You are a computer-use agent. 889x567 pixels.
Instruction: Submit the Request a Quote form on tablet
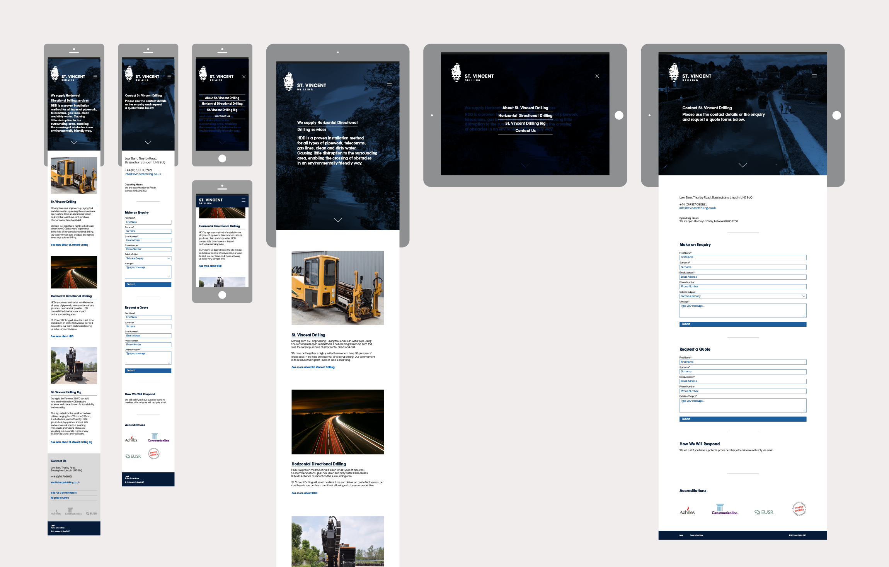click(x=743, y=419)
